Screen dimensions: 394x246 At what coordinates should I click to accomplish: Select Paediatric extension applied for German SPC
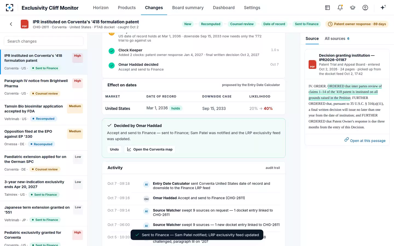tap(44, 163)
